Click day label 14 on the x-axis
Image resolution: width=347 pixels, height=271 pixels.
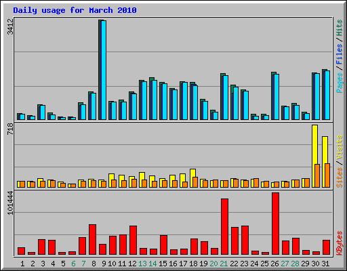[152, 264]
